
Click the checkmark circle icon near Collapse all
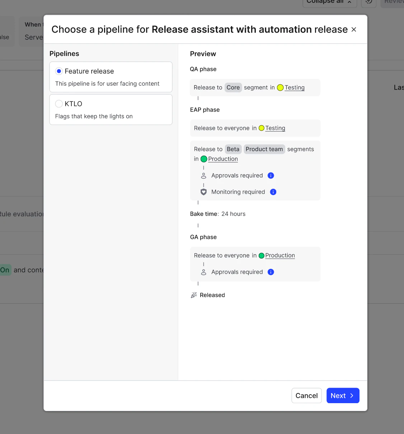click(x=368, y=3)
